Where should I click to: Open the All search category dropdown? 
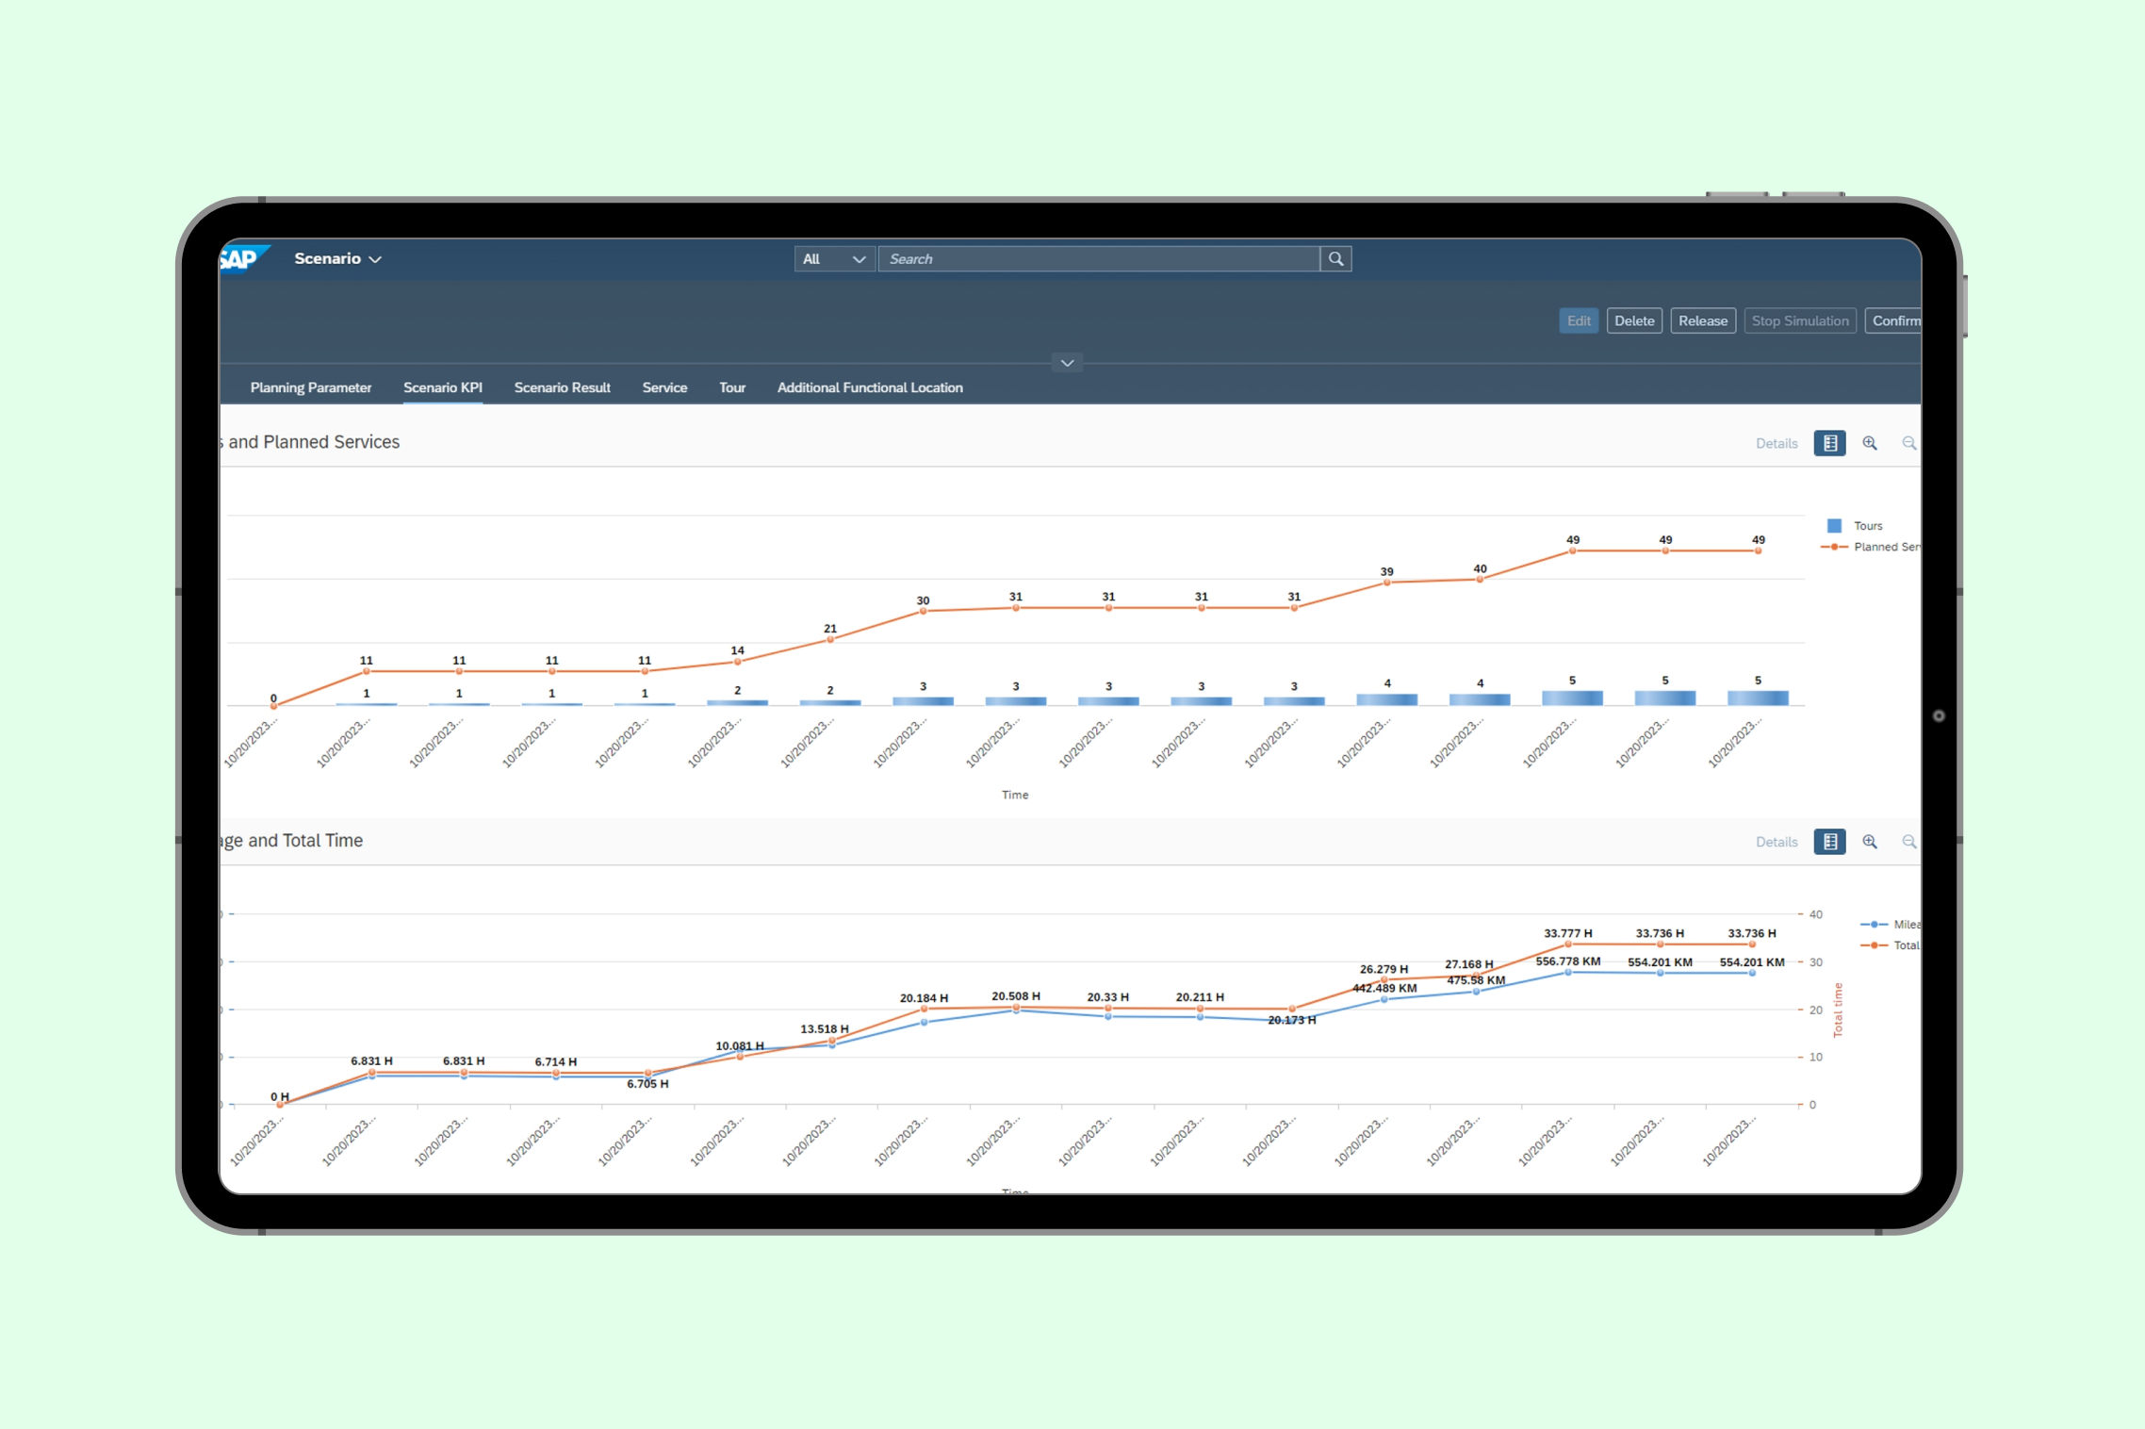point(834,258)
